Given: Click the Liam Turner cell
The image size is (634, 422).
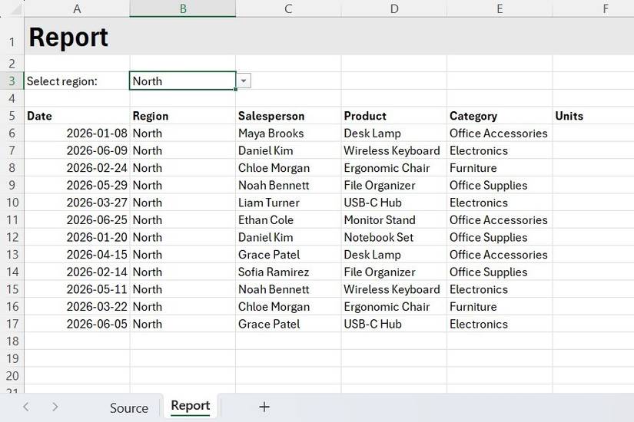Looking at the screenshot, I should pyautogui.click(x=288, y=203).
